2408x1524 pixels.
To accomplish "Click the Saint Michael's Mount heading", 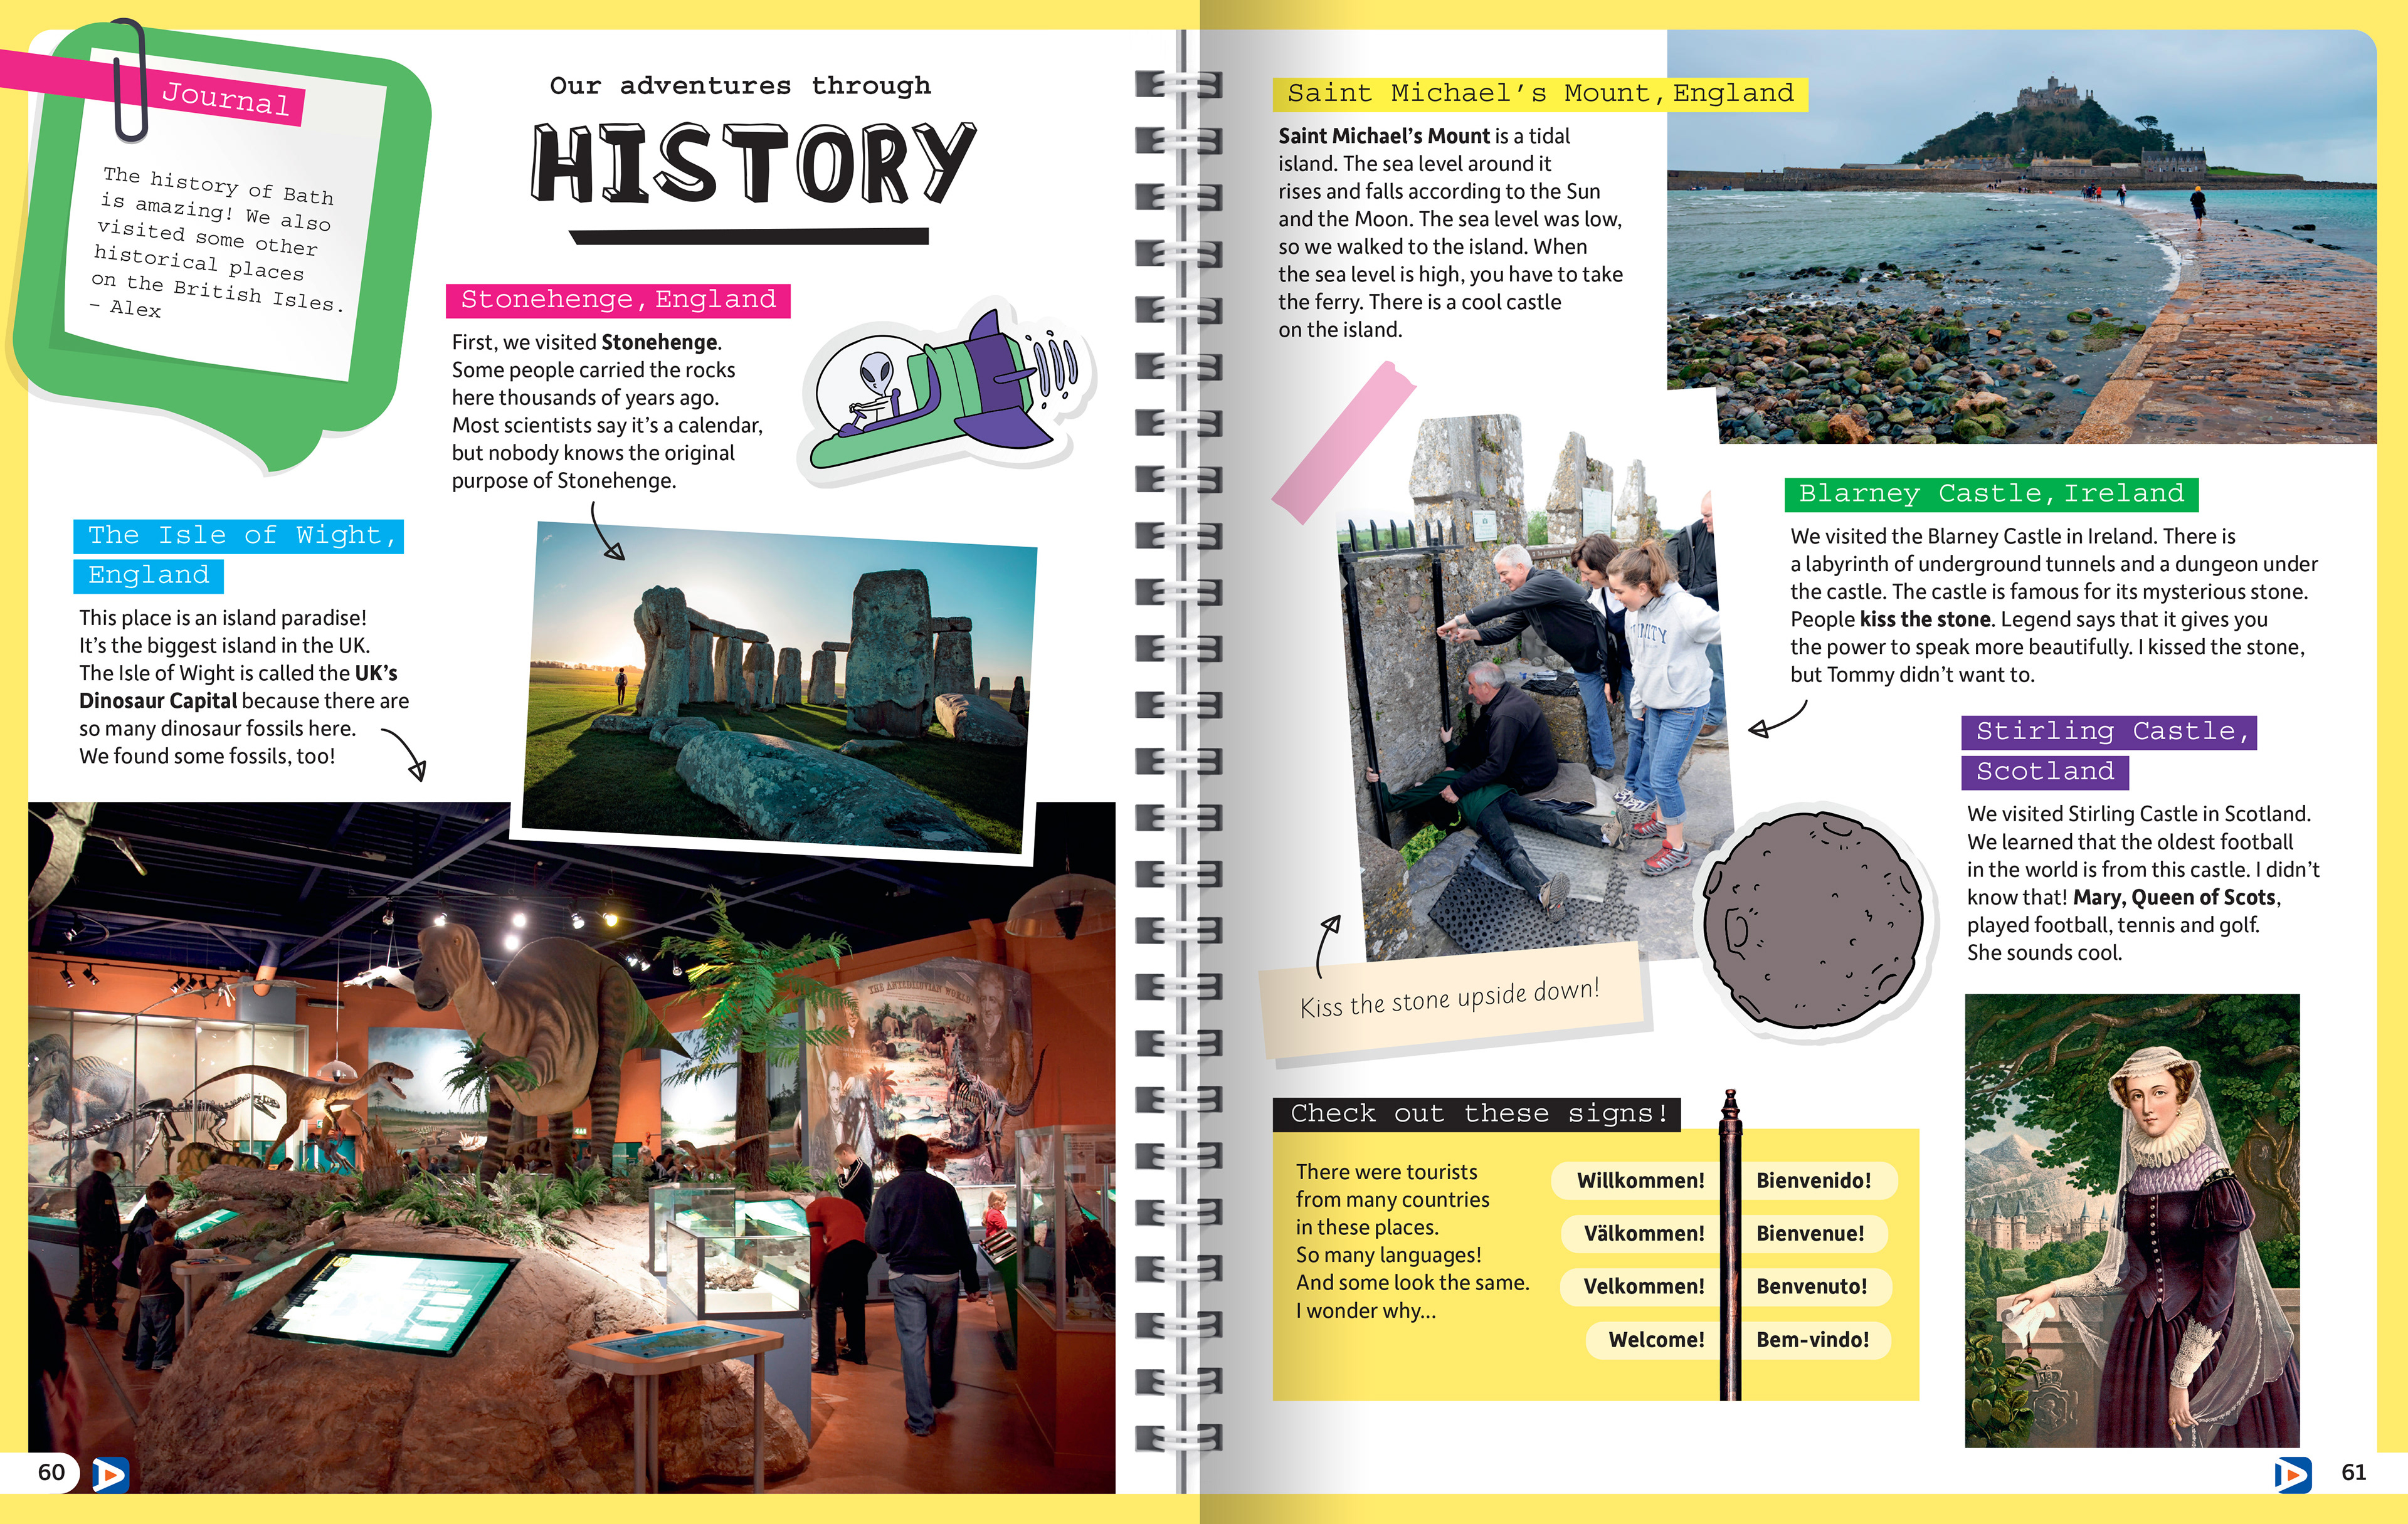I will point(1540,94).
